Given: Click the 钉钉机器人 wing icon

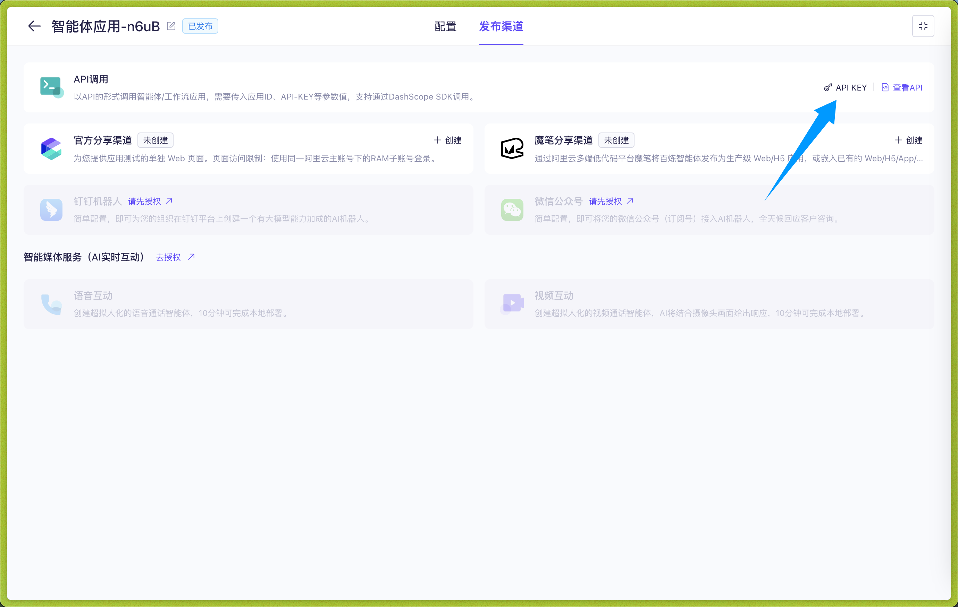Looking at the screenshot, I should pos(51,210).
